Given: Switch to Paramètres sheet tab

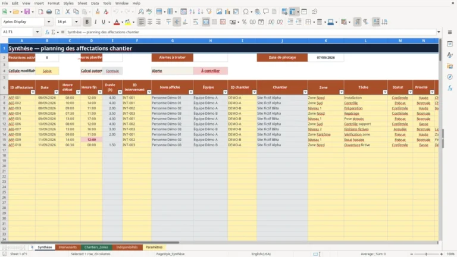Looking at the screenshot, I should (x=154, y=247).
